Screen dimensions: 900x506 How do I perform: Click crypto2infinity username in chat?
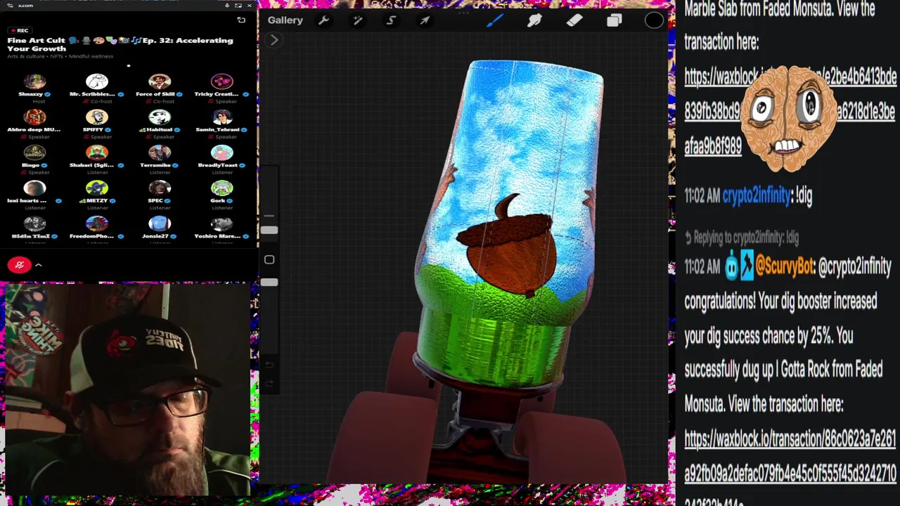[757, 195]
